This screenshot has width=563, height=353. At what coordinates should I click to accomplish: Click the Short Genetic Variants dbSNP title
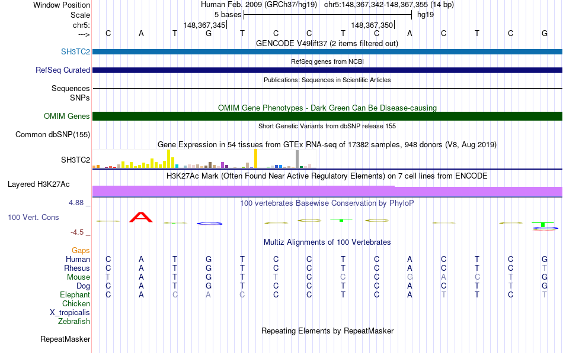[327, 126]
